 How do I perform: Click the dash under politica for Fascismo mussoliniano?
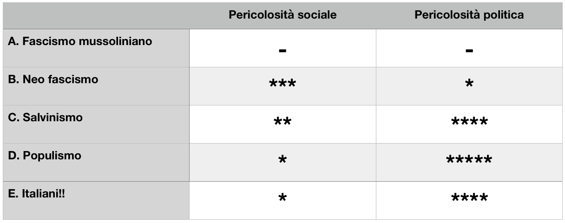tap(469, 50)
